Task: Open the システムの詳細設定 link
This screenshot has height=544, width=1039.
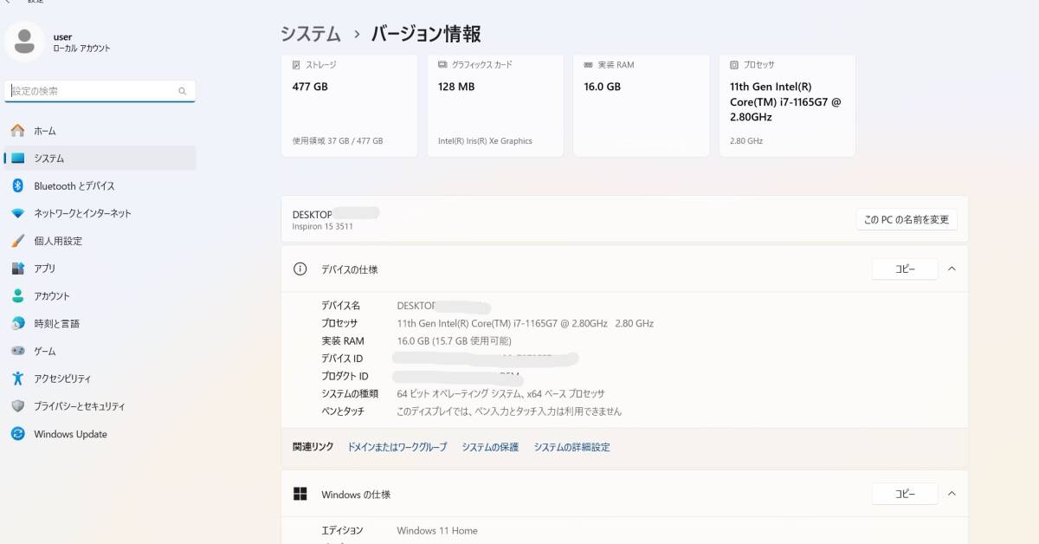Action: (573, 447)
